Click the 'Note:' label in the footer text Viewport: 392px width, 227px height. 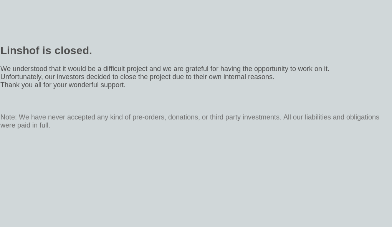tap(8, 117)
